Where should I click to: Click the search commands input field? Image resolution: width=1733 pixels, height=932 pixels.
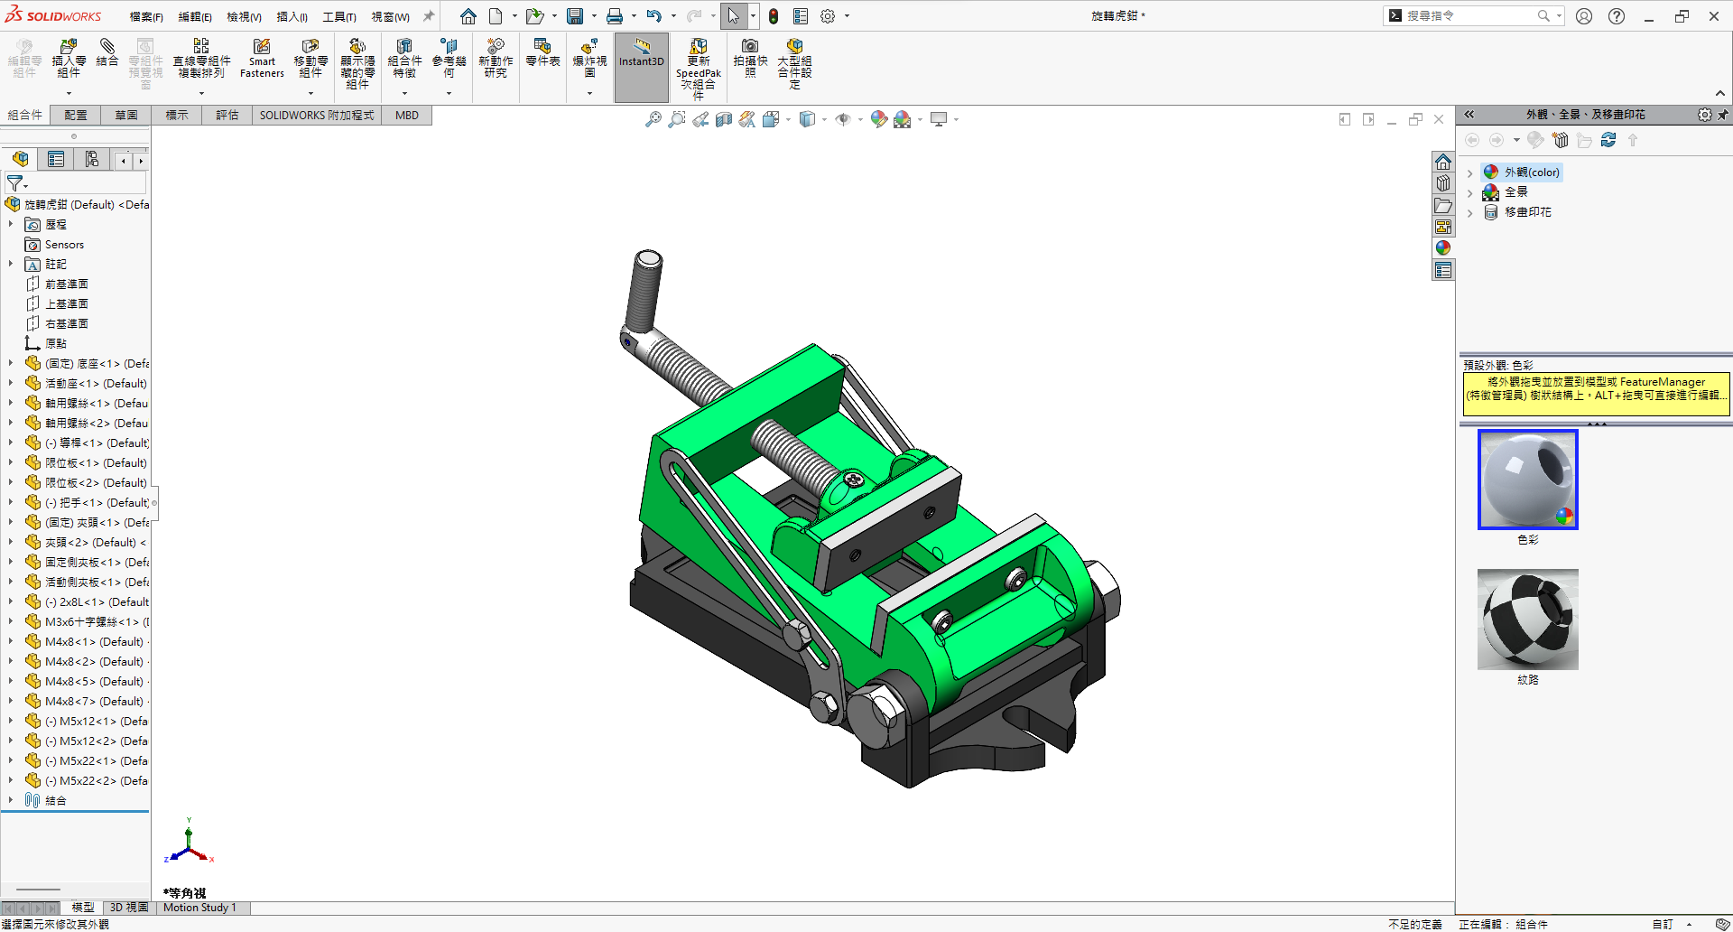(x=1471, y=16)
